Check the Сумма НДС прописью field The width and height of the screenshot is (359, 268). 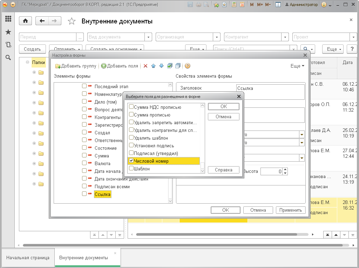(x=131, y=107)
